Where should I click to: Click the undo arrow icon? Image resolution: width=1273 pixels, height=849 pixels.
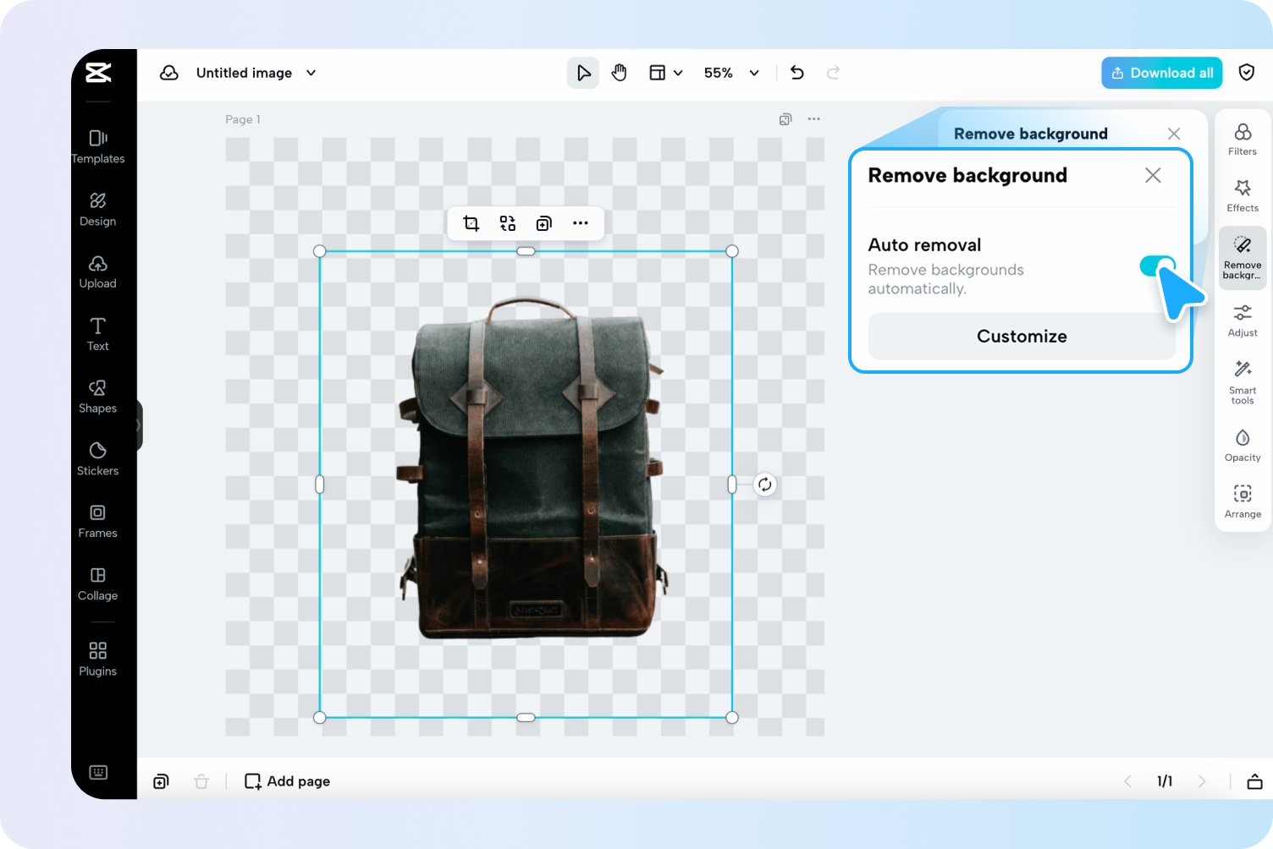(x=796, y=73)
